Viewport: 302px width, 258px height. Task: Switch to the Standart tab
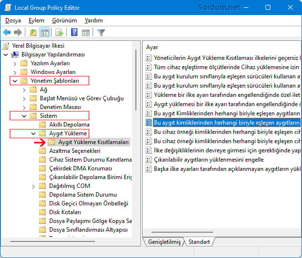click(x=199, y=242)
